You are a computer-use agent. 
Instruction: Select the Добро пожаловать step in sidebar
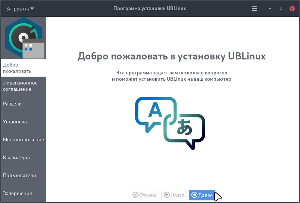point(24,68)
